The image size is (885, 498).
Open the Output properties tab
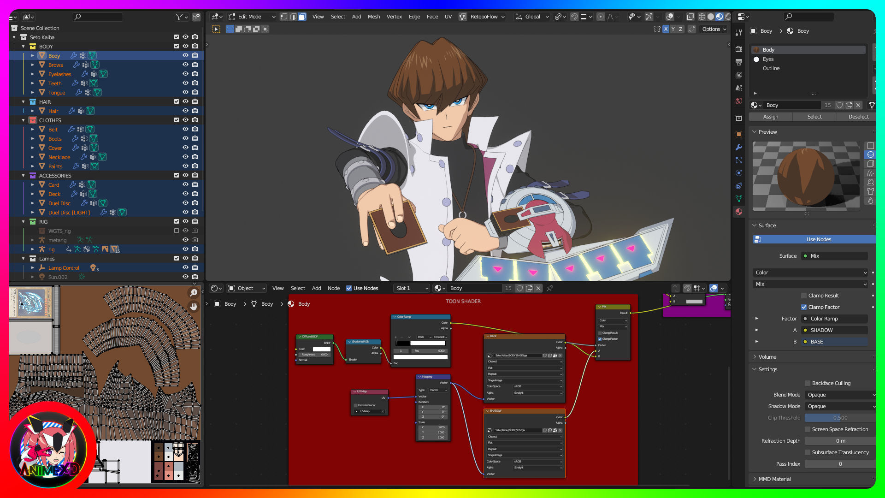pos(739,62)
